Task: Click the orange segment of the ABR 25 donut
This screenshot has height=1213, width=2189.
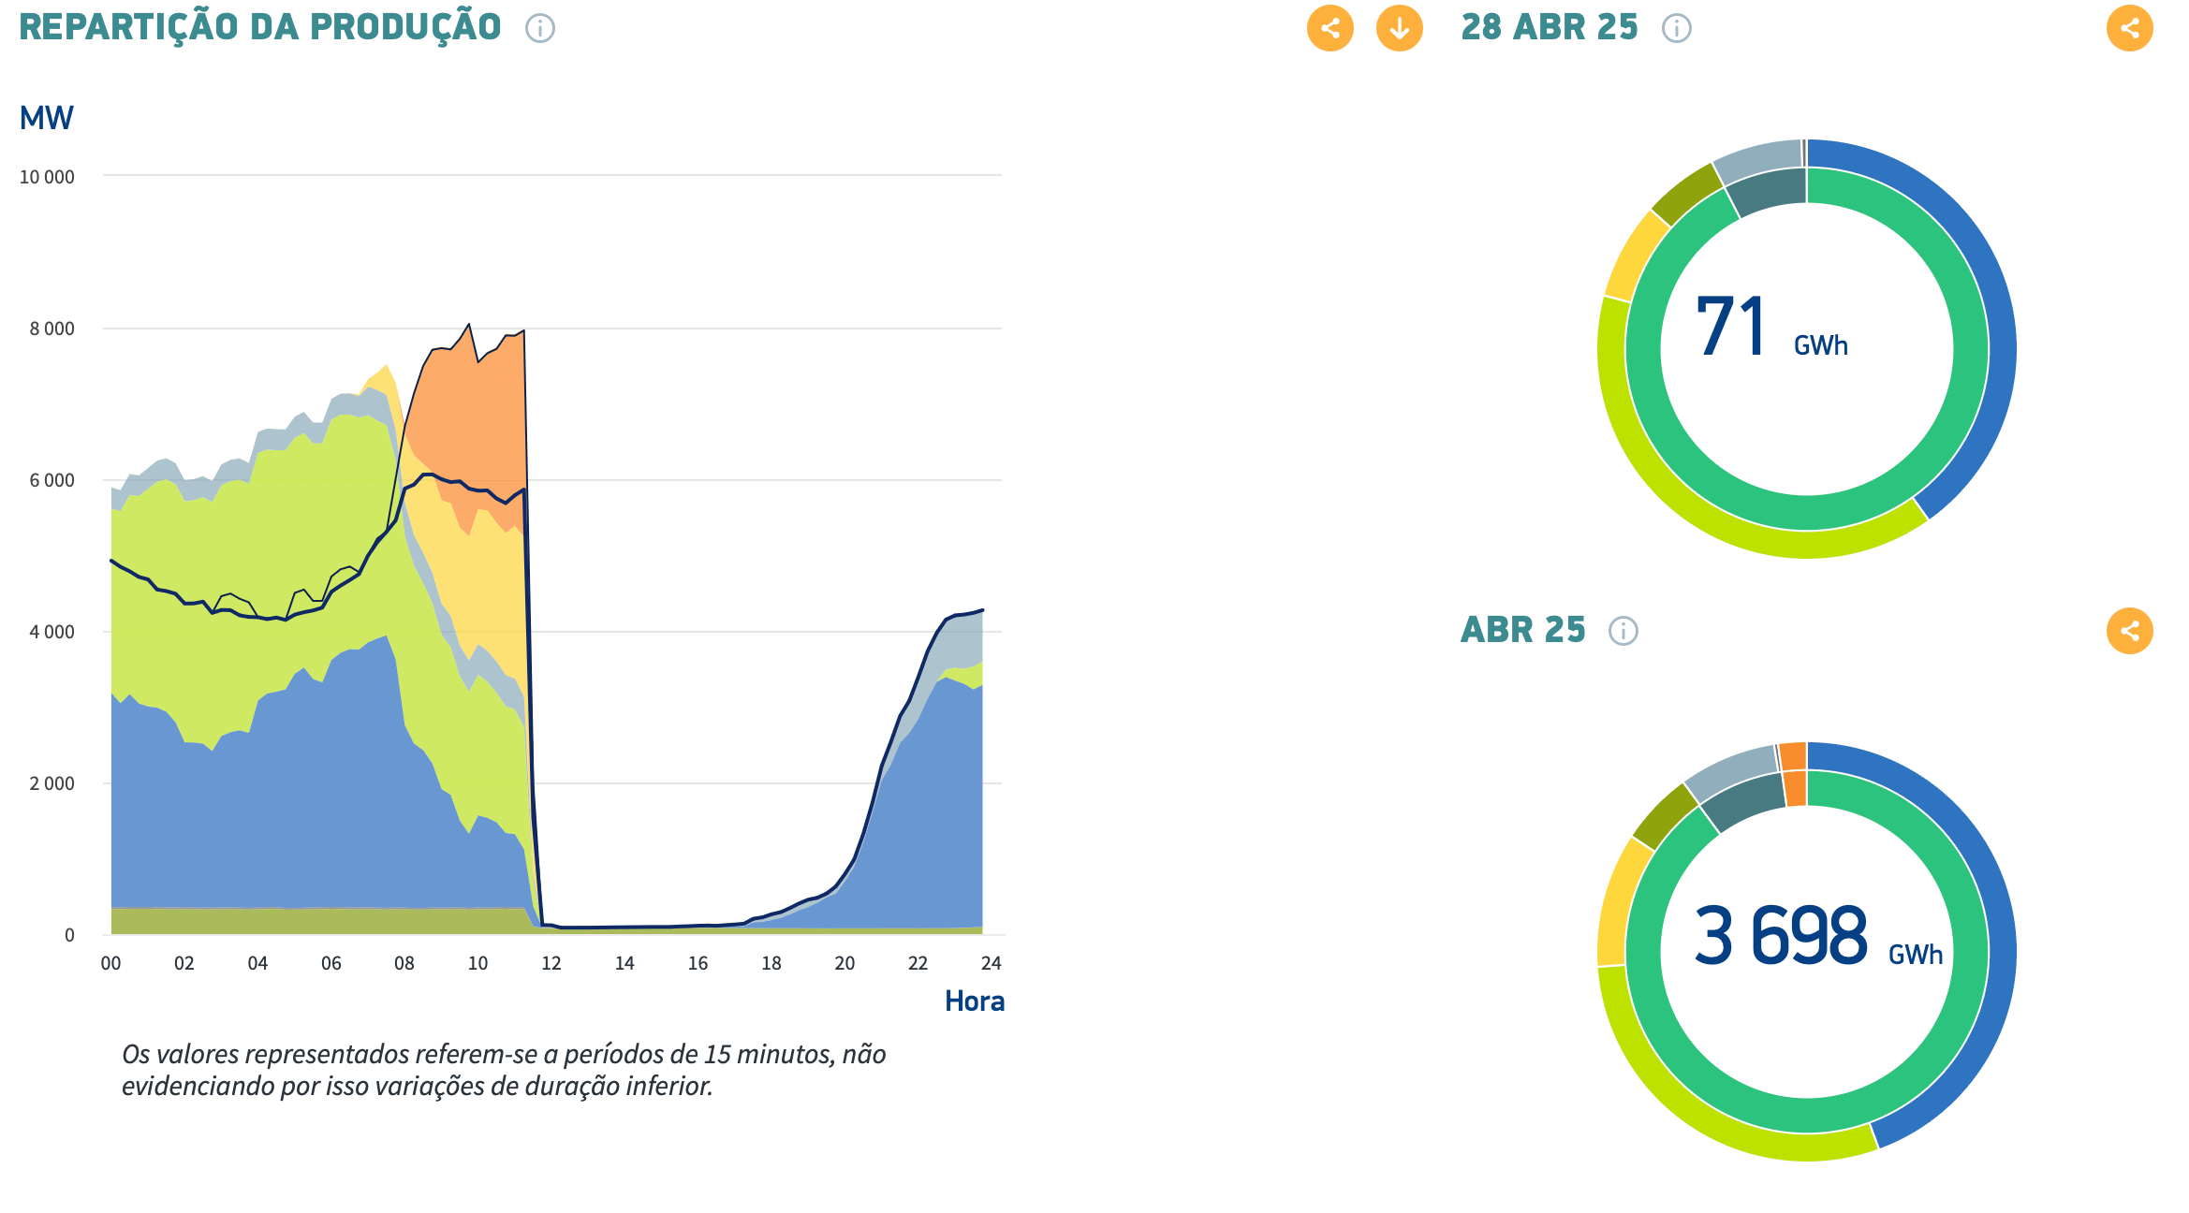Action: point(1792,756)
